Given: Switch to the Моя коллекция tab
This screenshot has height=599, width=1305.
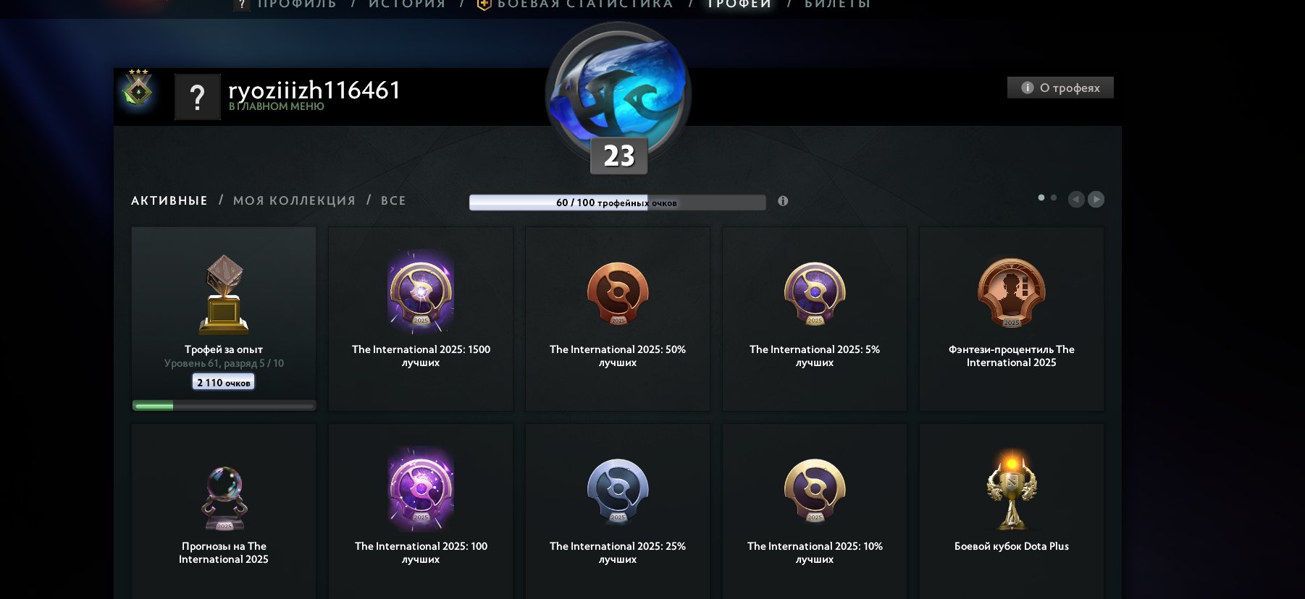Looking at the screenshot, I should click(294, 200).
